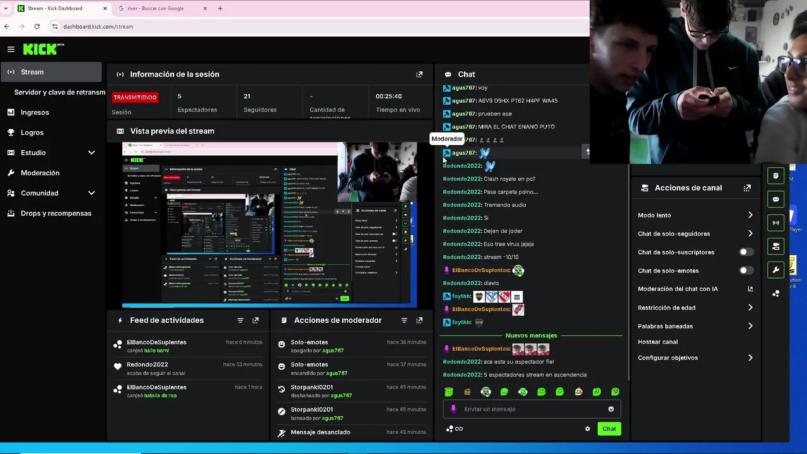Click foythh username in chat with team badges
The width and height of the screenshot is (807, 454).
(x=462, y=296)
